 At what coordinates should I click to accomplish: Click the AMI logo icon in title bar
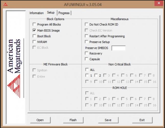pos(5,4)
